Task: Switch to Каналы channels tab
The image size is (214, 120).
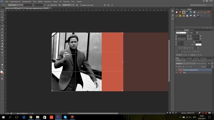Action: (183, 58)
